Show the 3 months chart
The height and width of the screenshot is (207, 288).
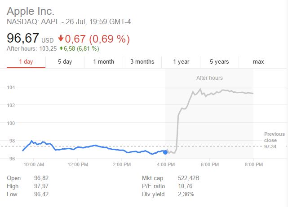pyautogui.click(x=142, y=61)
